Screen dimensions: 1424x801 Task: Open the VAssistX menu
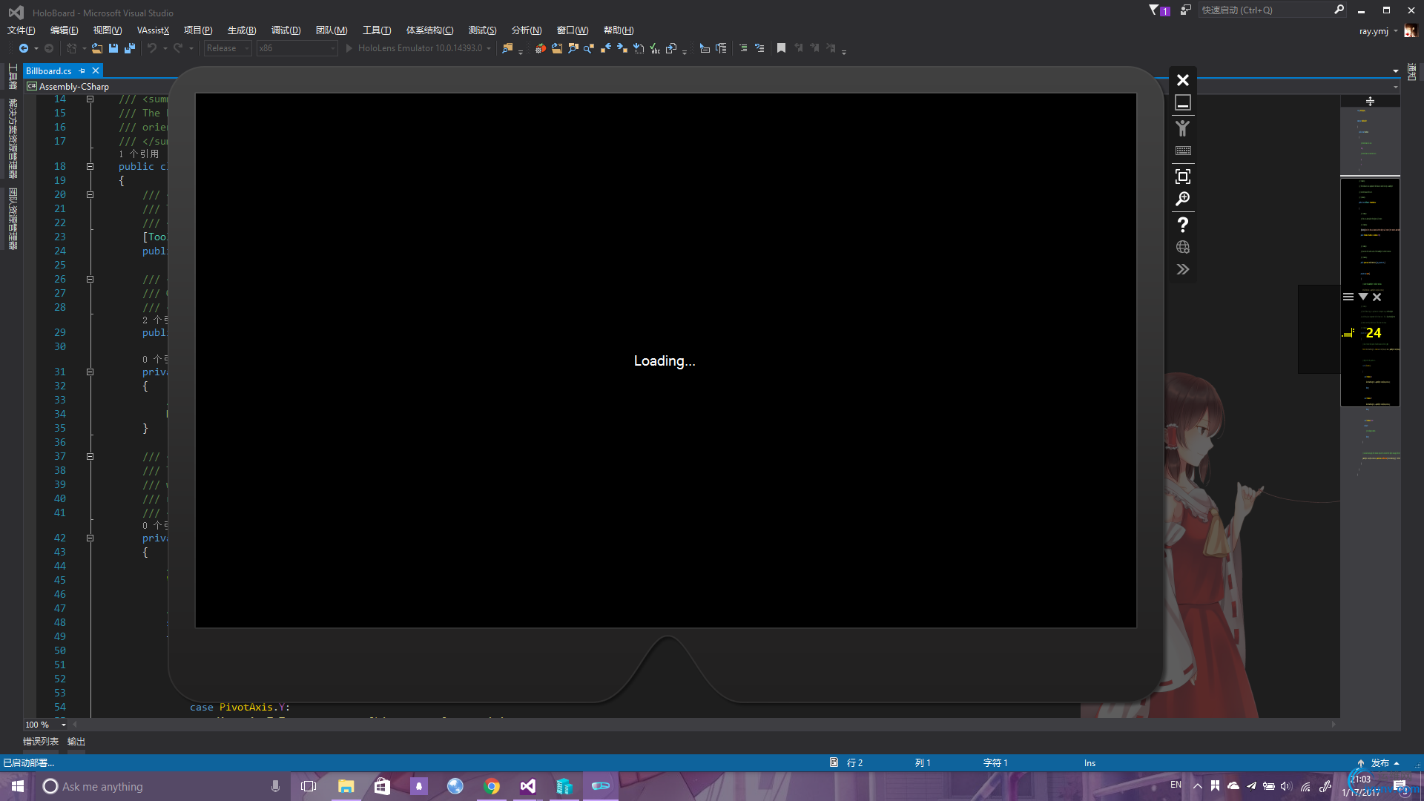click(x=153, y=30)
